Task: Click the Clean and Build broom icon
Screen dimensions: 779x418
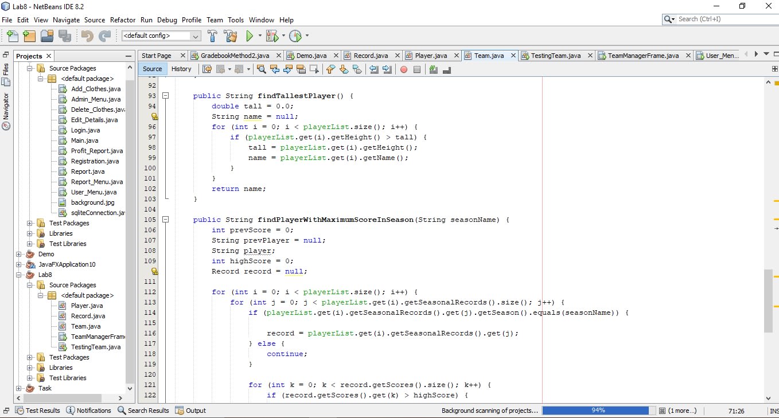Action: point(231,36)
